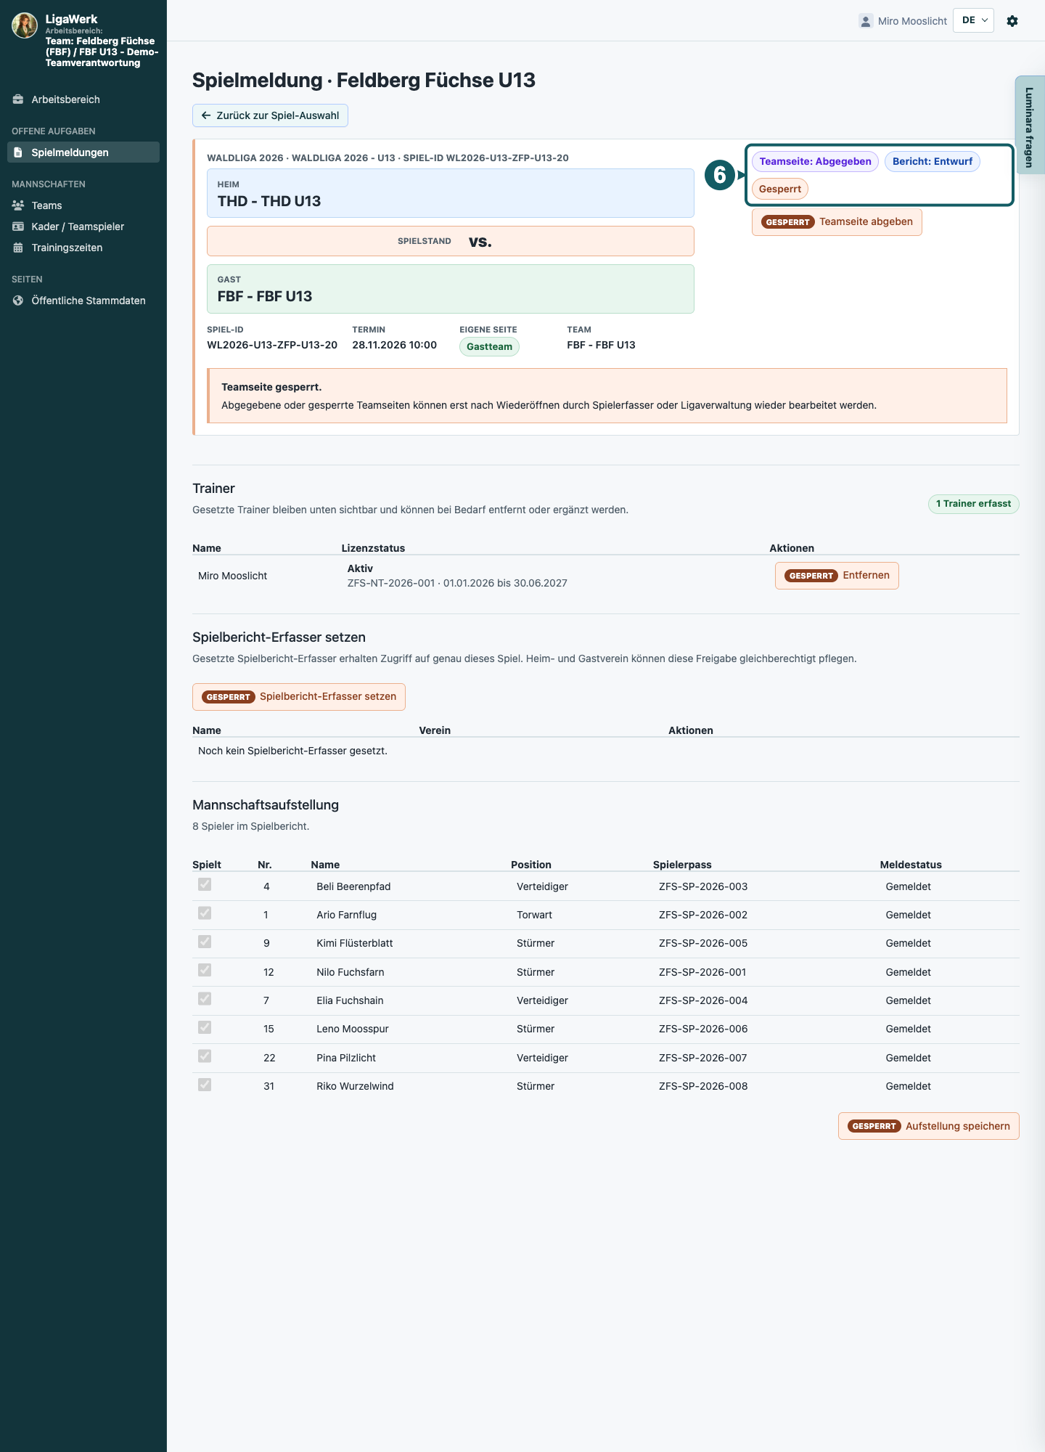Open the DE language dropdown
This screenshot has width=1045, height=1452.
pos(973,20)
